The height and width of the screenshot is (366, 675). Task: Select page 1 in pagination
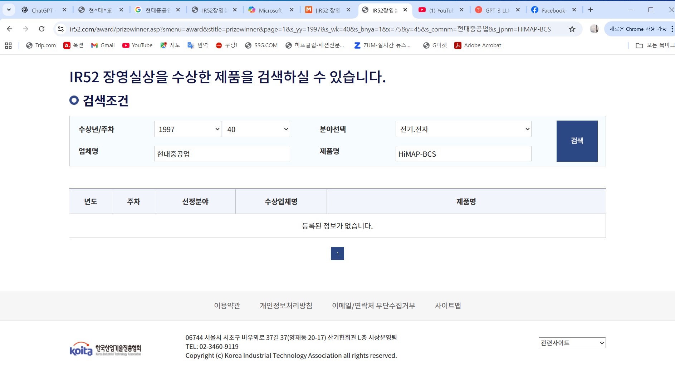coord(337,254)
